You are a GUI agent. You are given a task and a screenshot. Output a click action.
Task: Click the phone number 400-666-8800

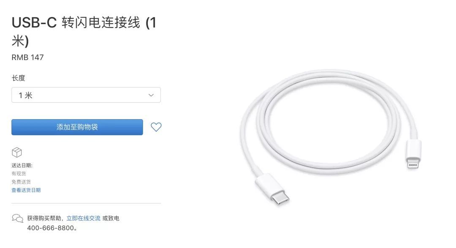(x=51, y=228)
